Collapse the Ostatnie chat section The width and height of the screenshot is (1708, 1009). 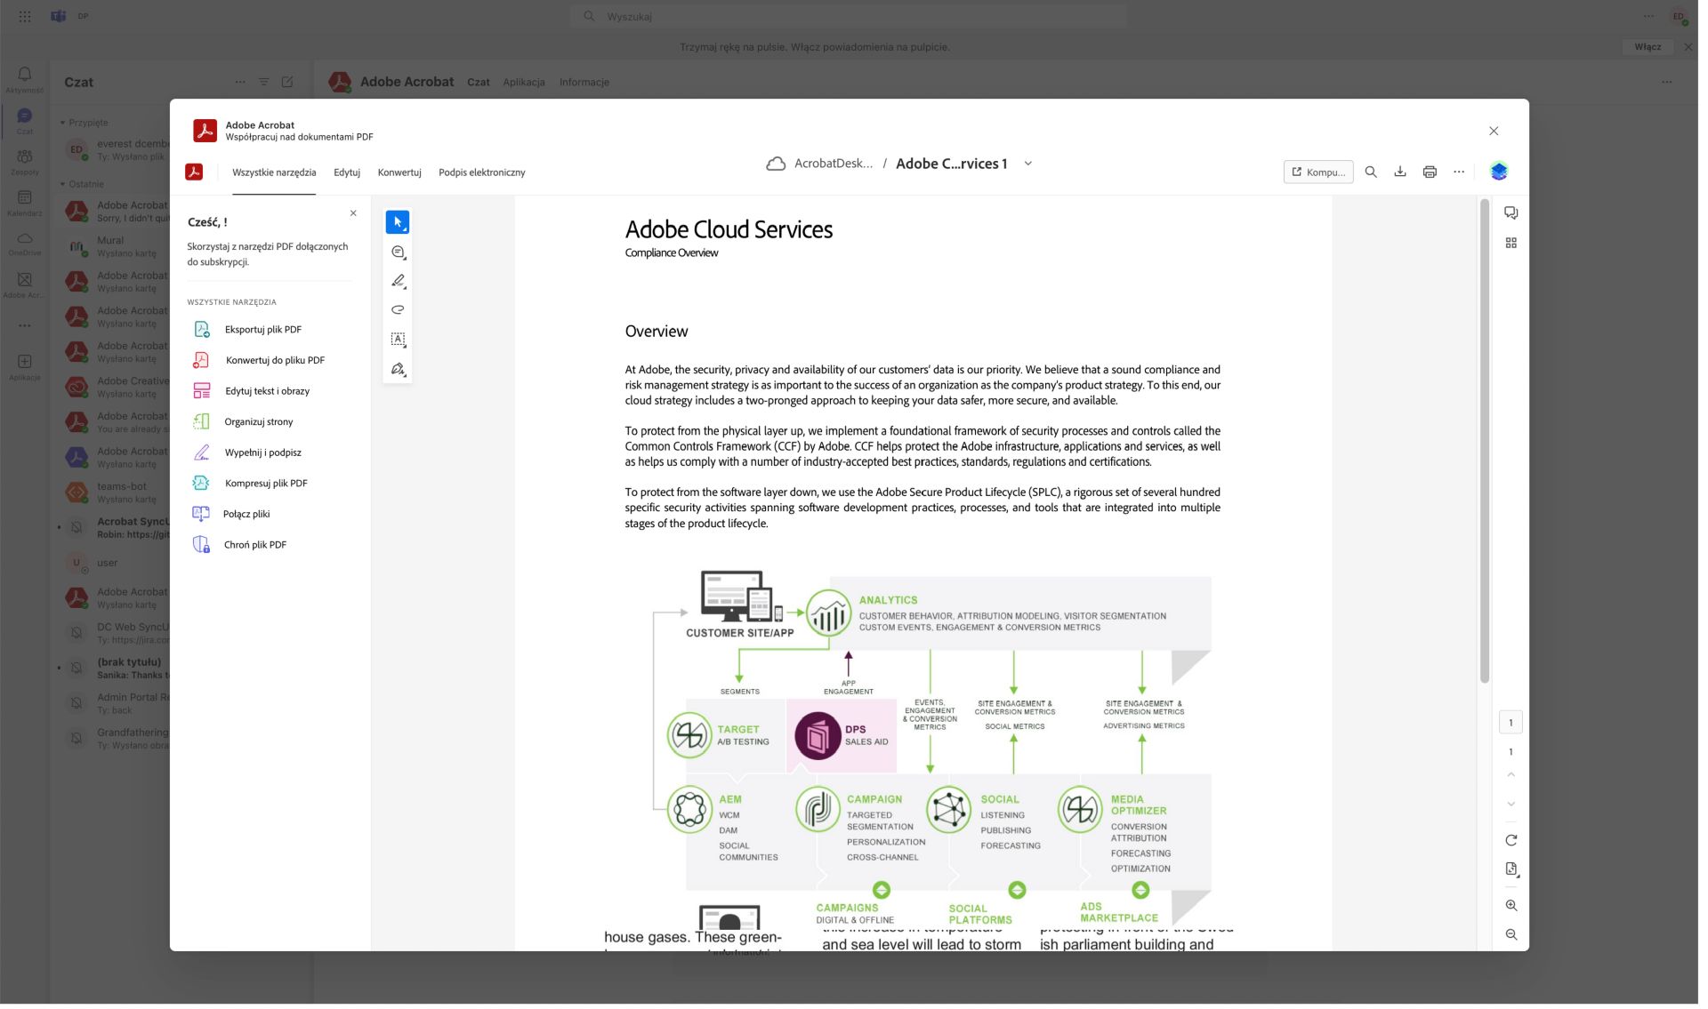click(63, 186)
